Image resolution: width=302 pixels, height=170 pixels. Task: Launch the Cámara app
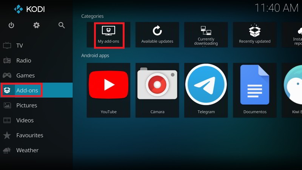pos(157,90)
